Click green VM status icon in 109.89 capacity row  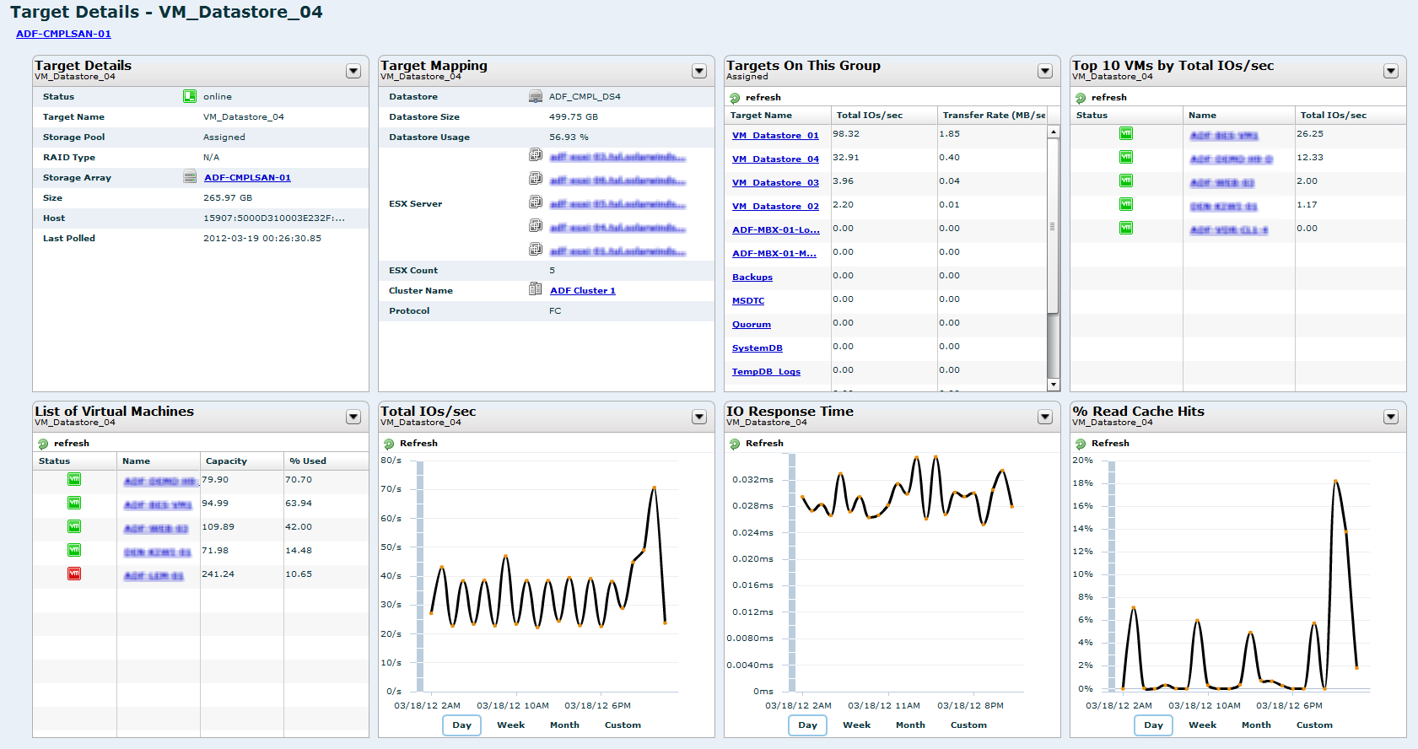(x=74, y=526)
